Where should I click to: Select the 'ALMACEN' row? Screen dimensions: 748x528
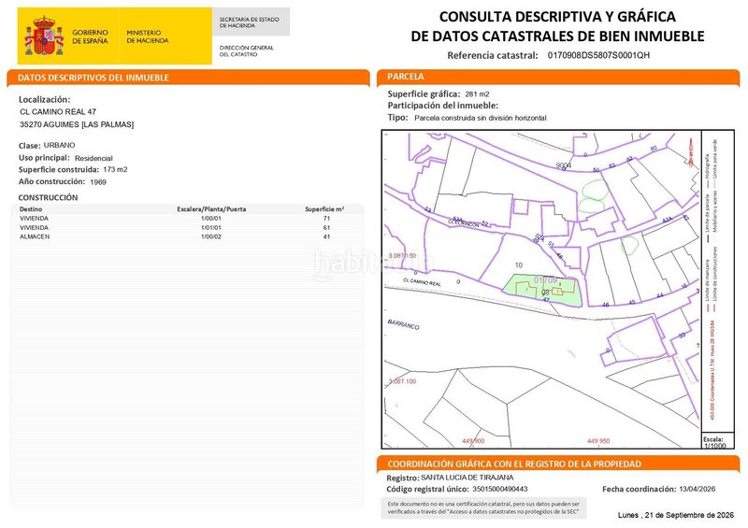(x=186, y=236)
